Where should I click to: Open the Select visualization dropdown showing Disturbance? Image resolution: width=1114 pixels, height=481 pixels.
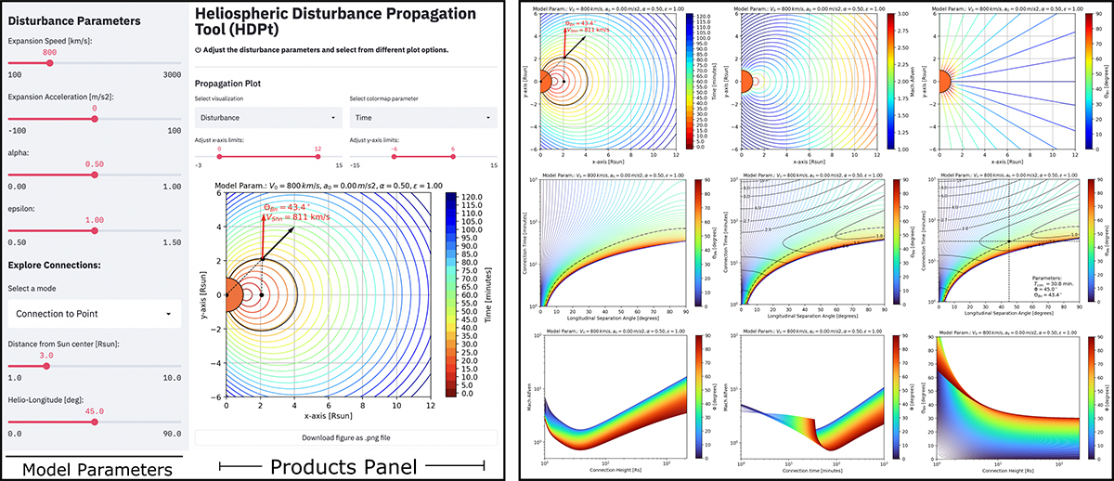pos(266,118)
